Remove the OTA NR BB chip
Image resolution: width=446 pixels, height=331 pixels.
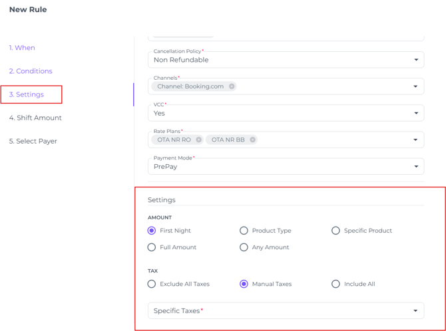click(x=253, y=140)
